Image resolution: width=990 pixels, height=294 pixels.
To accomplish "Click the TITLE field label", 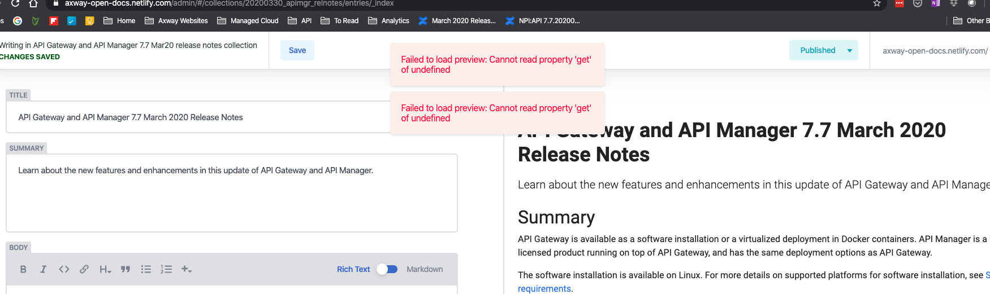I will point(18,95).
